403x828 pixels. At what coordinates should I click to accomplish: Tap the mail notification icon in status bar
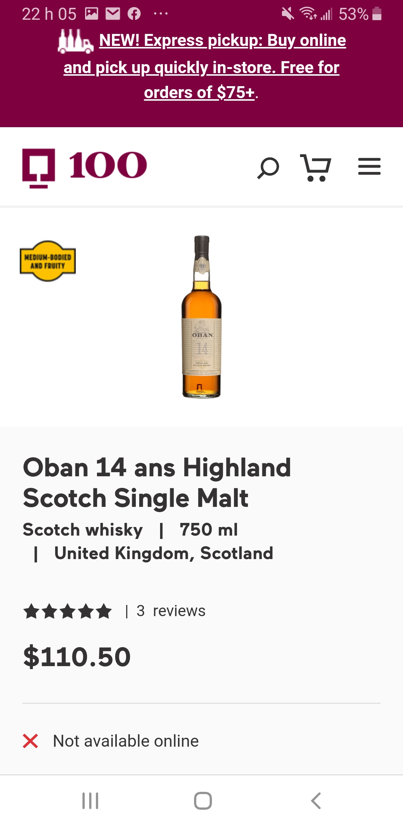coord(113,14)
